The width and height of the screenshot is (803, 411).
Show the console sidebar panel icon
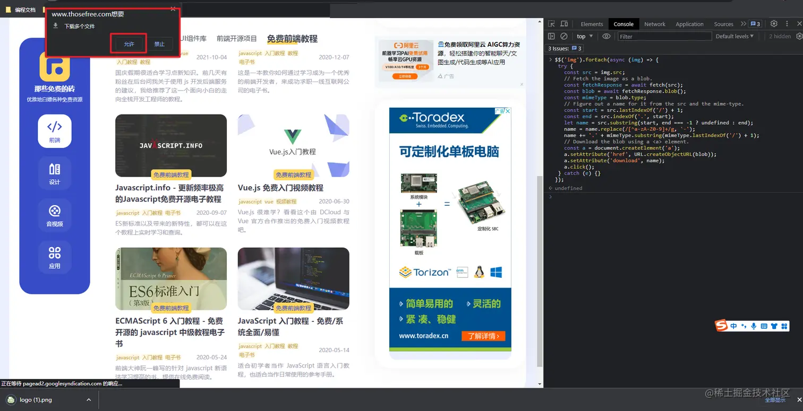point(551,36)
